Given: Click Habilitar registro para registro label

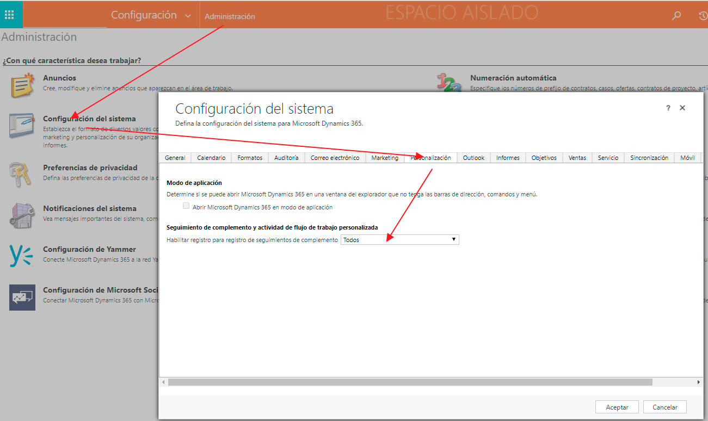Looking at the screenshot, I should pos(252,240).
